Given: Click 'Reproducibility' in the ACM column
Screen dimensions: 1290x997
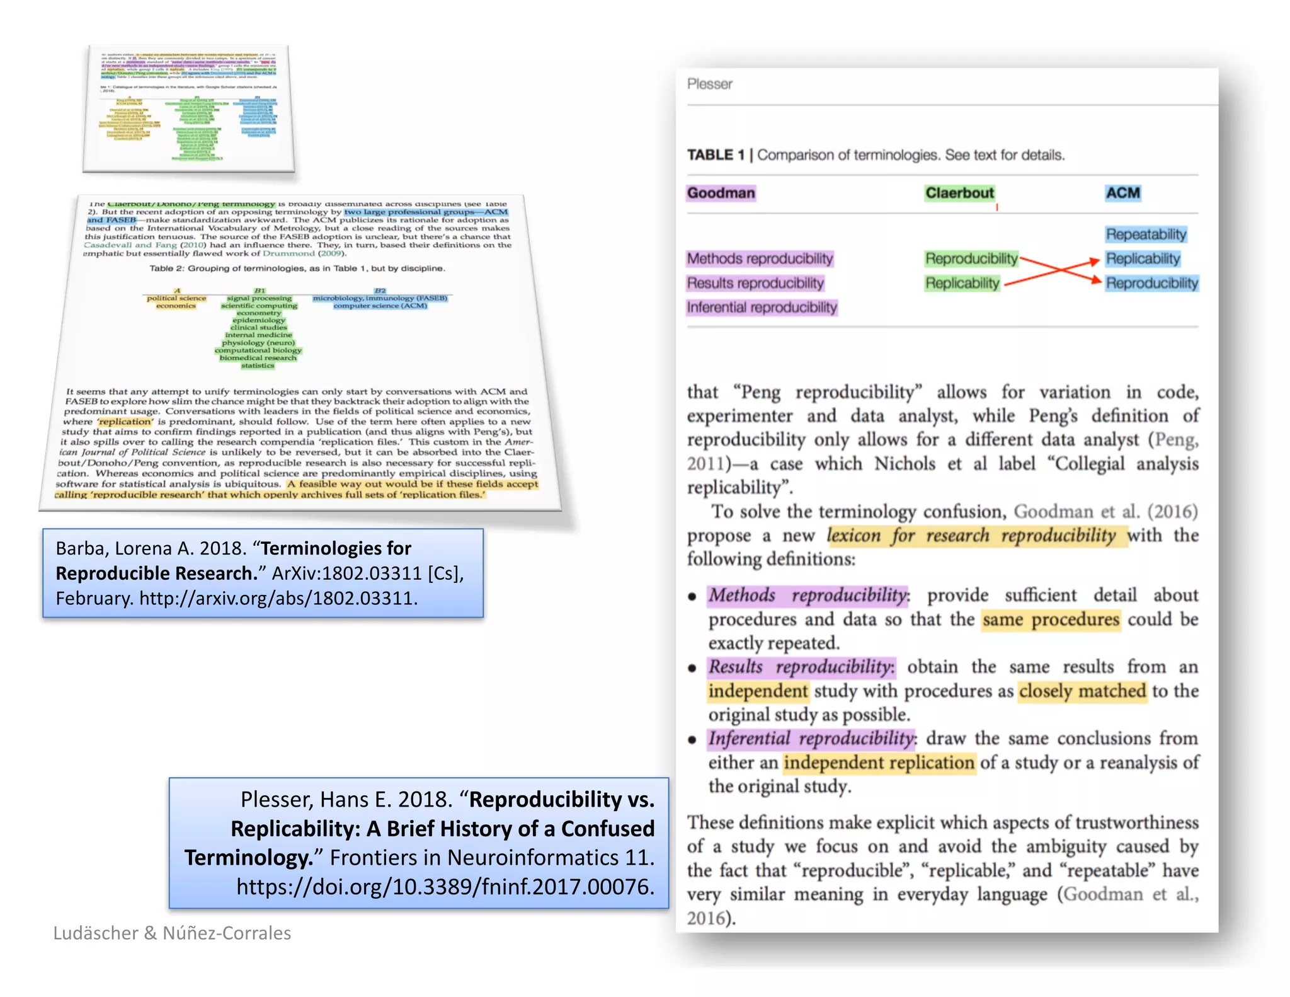Looking at the screenshot, I should [1152, 284].
